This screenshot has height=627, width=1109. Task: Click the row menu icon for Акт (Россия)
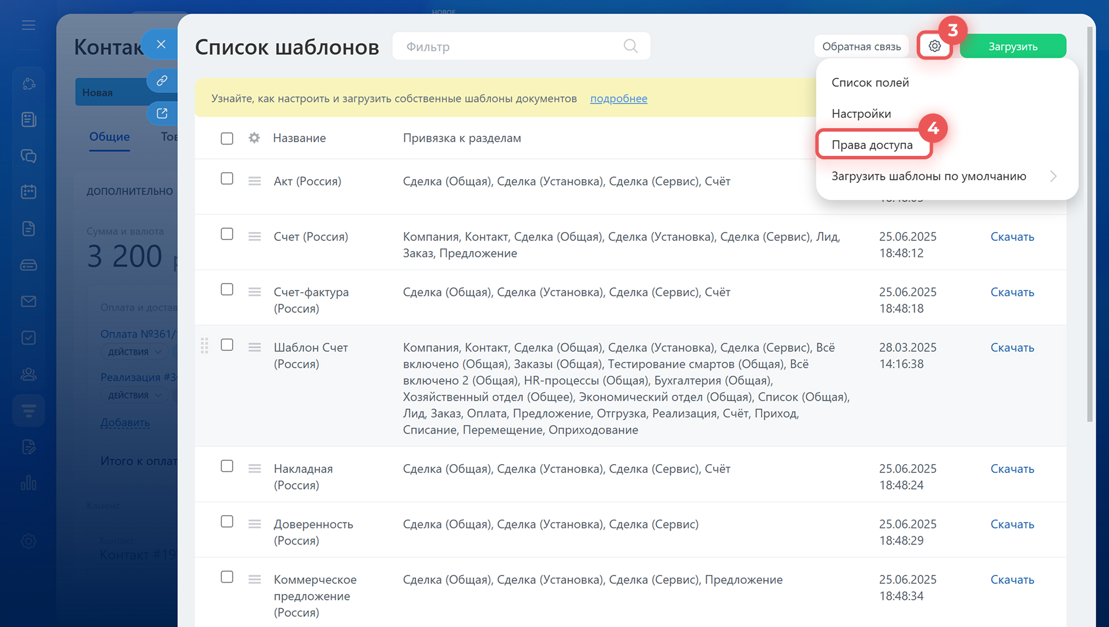click(255, 181)
